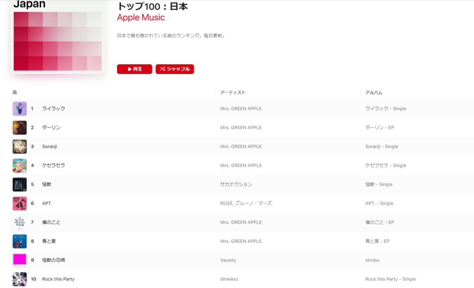Open album 青と夏 - EP
The height and width of the screenshot is (288, 474).
377,241
